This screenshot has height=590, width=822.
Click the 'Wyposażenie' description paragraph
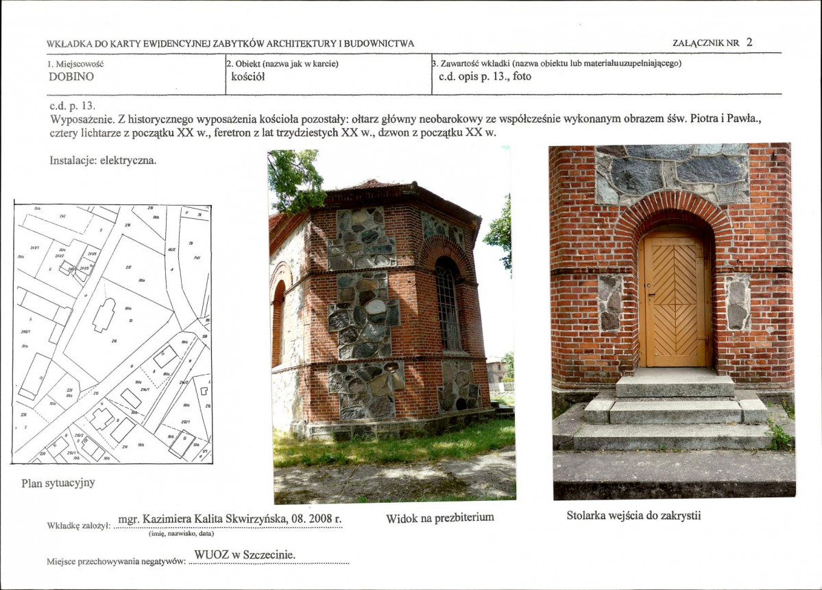click(x=404, y=126)
